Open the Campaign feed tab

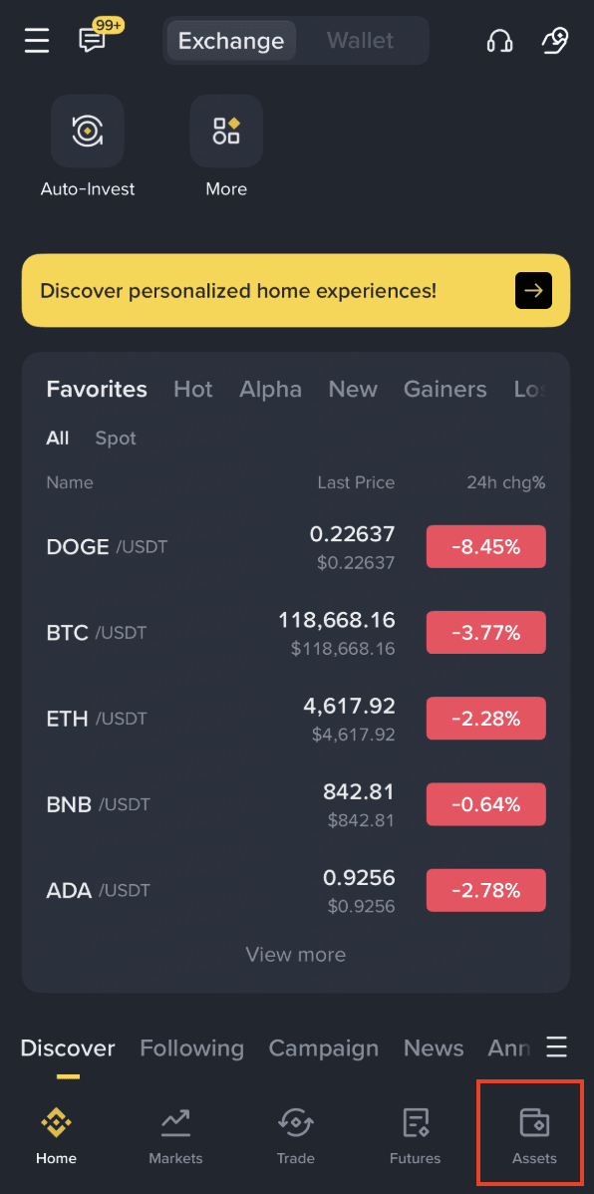(324, 1048)
